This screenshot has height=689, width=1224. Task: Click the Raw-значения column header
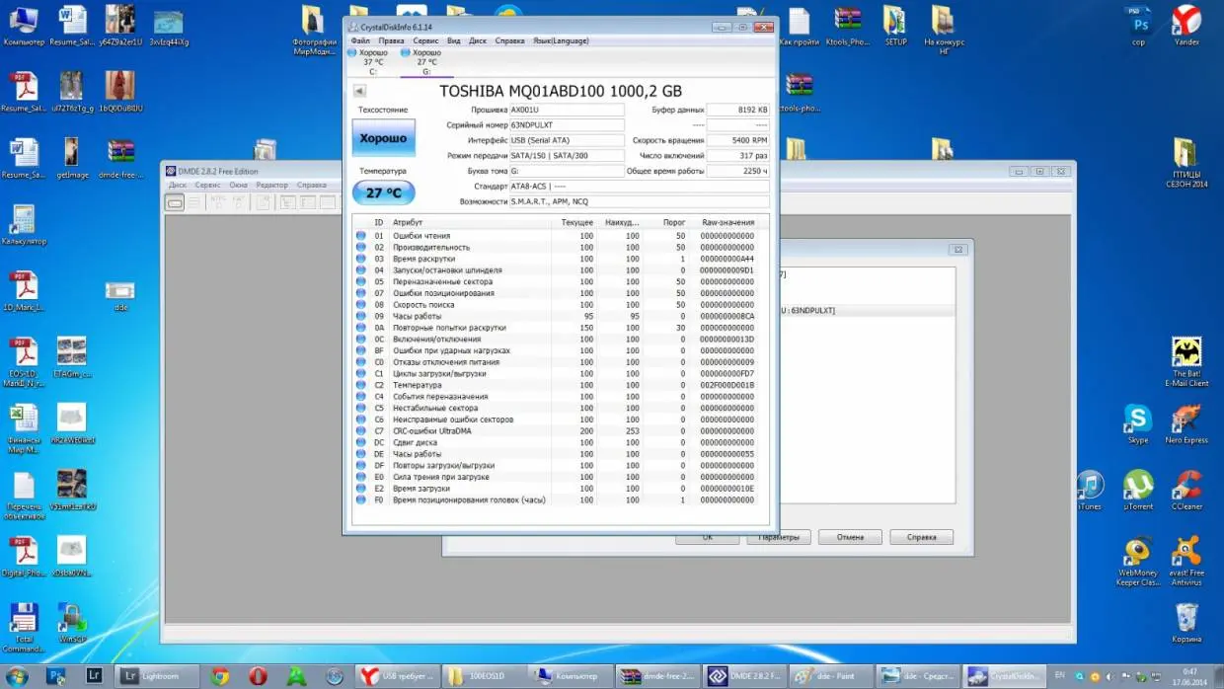(x=727, y=222)
